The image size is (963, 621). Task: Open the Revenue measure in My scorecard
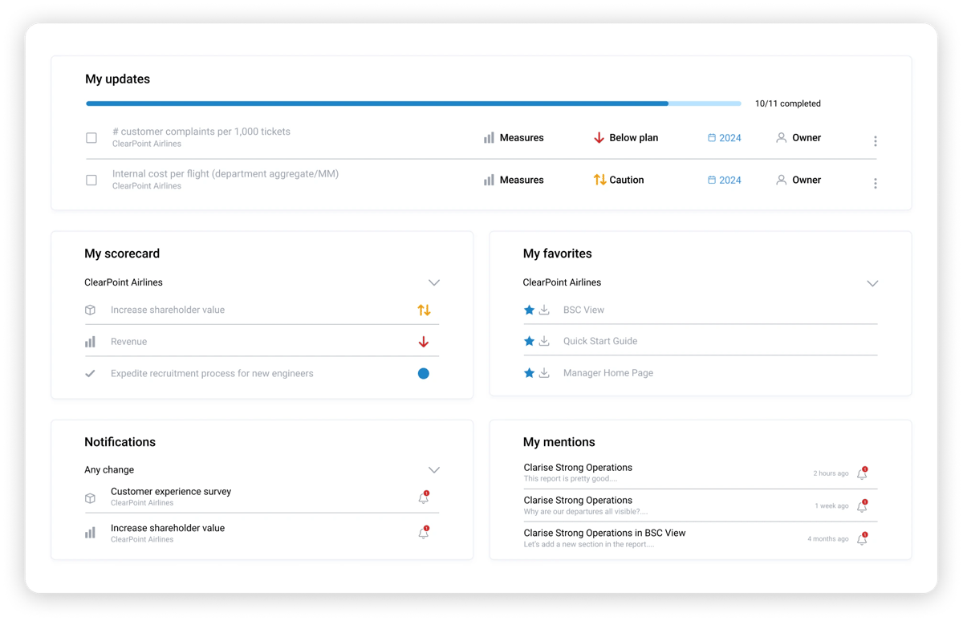(x=128, y=342)
